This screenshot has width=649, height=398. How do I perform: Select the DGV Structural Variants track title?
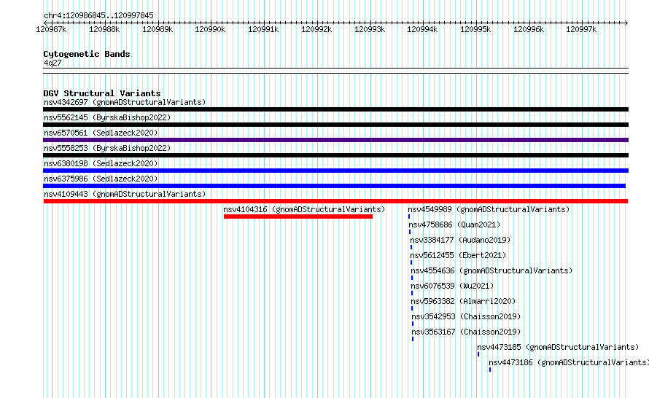pos(102,93)
